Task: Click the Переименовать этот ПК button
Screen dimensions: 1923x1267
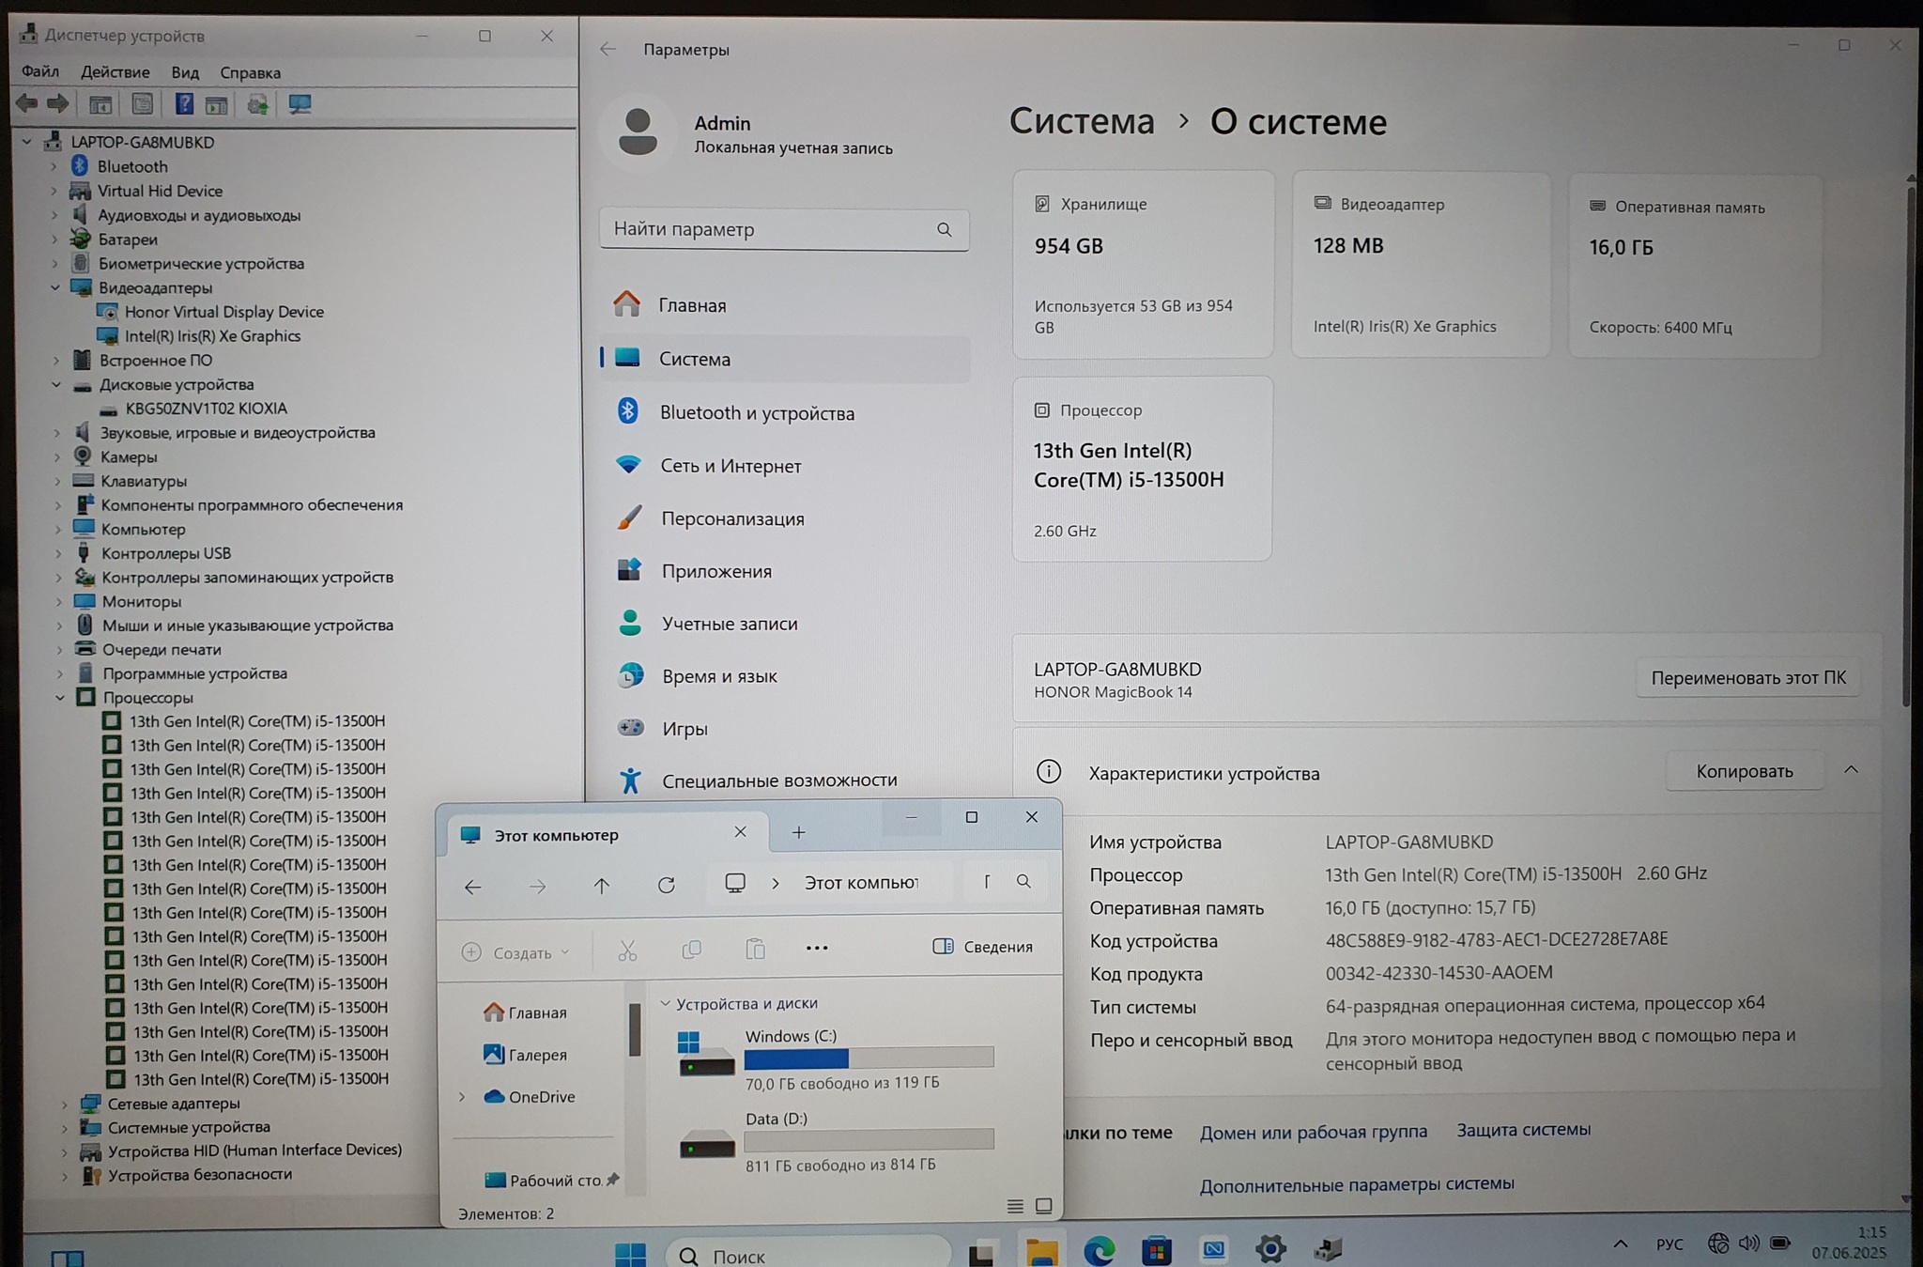Action: (x=1747, y=677)
